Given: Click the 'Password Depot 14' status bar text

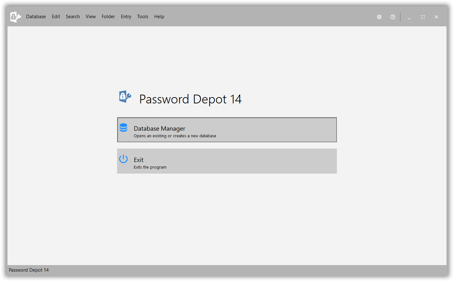Looking at the screenshot, I should pos(29,270).
